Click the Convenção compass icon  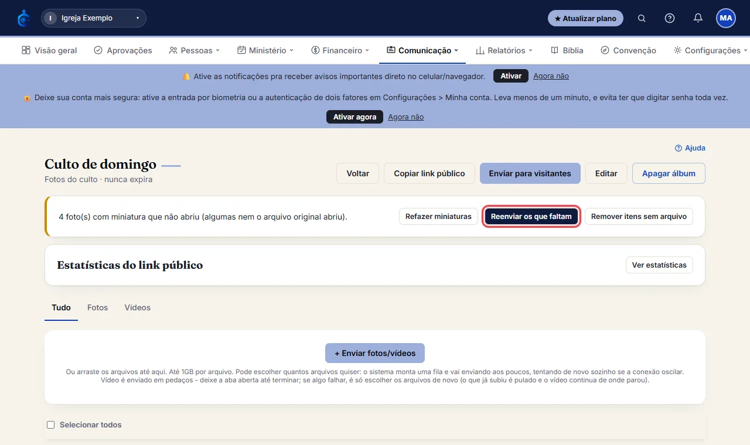(605, 50)
